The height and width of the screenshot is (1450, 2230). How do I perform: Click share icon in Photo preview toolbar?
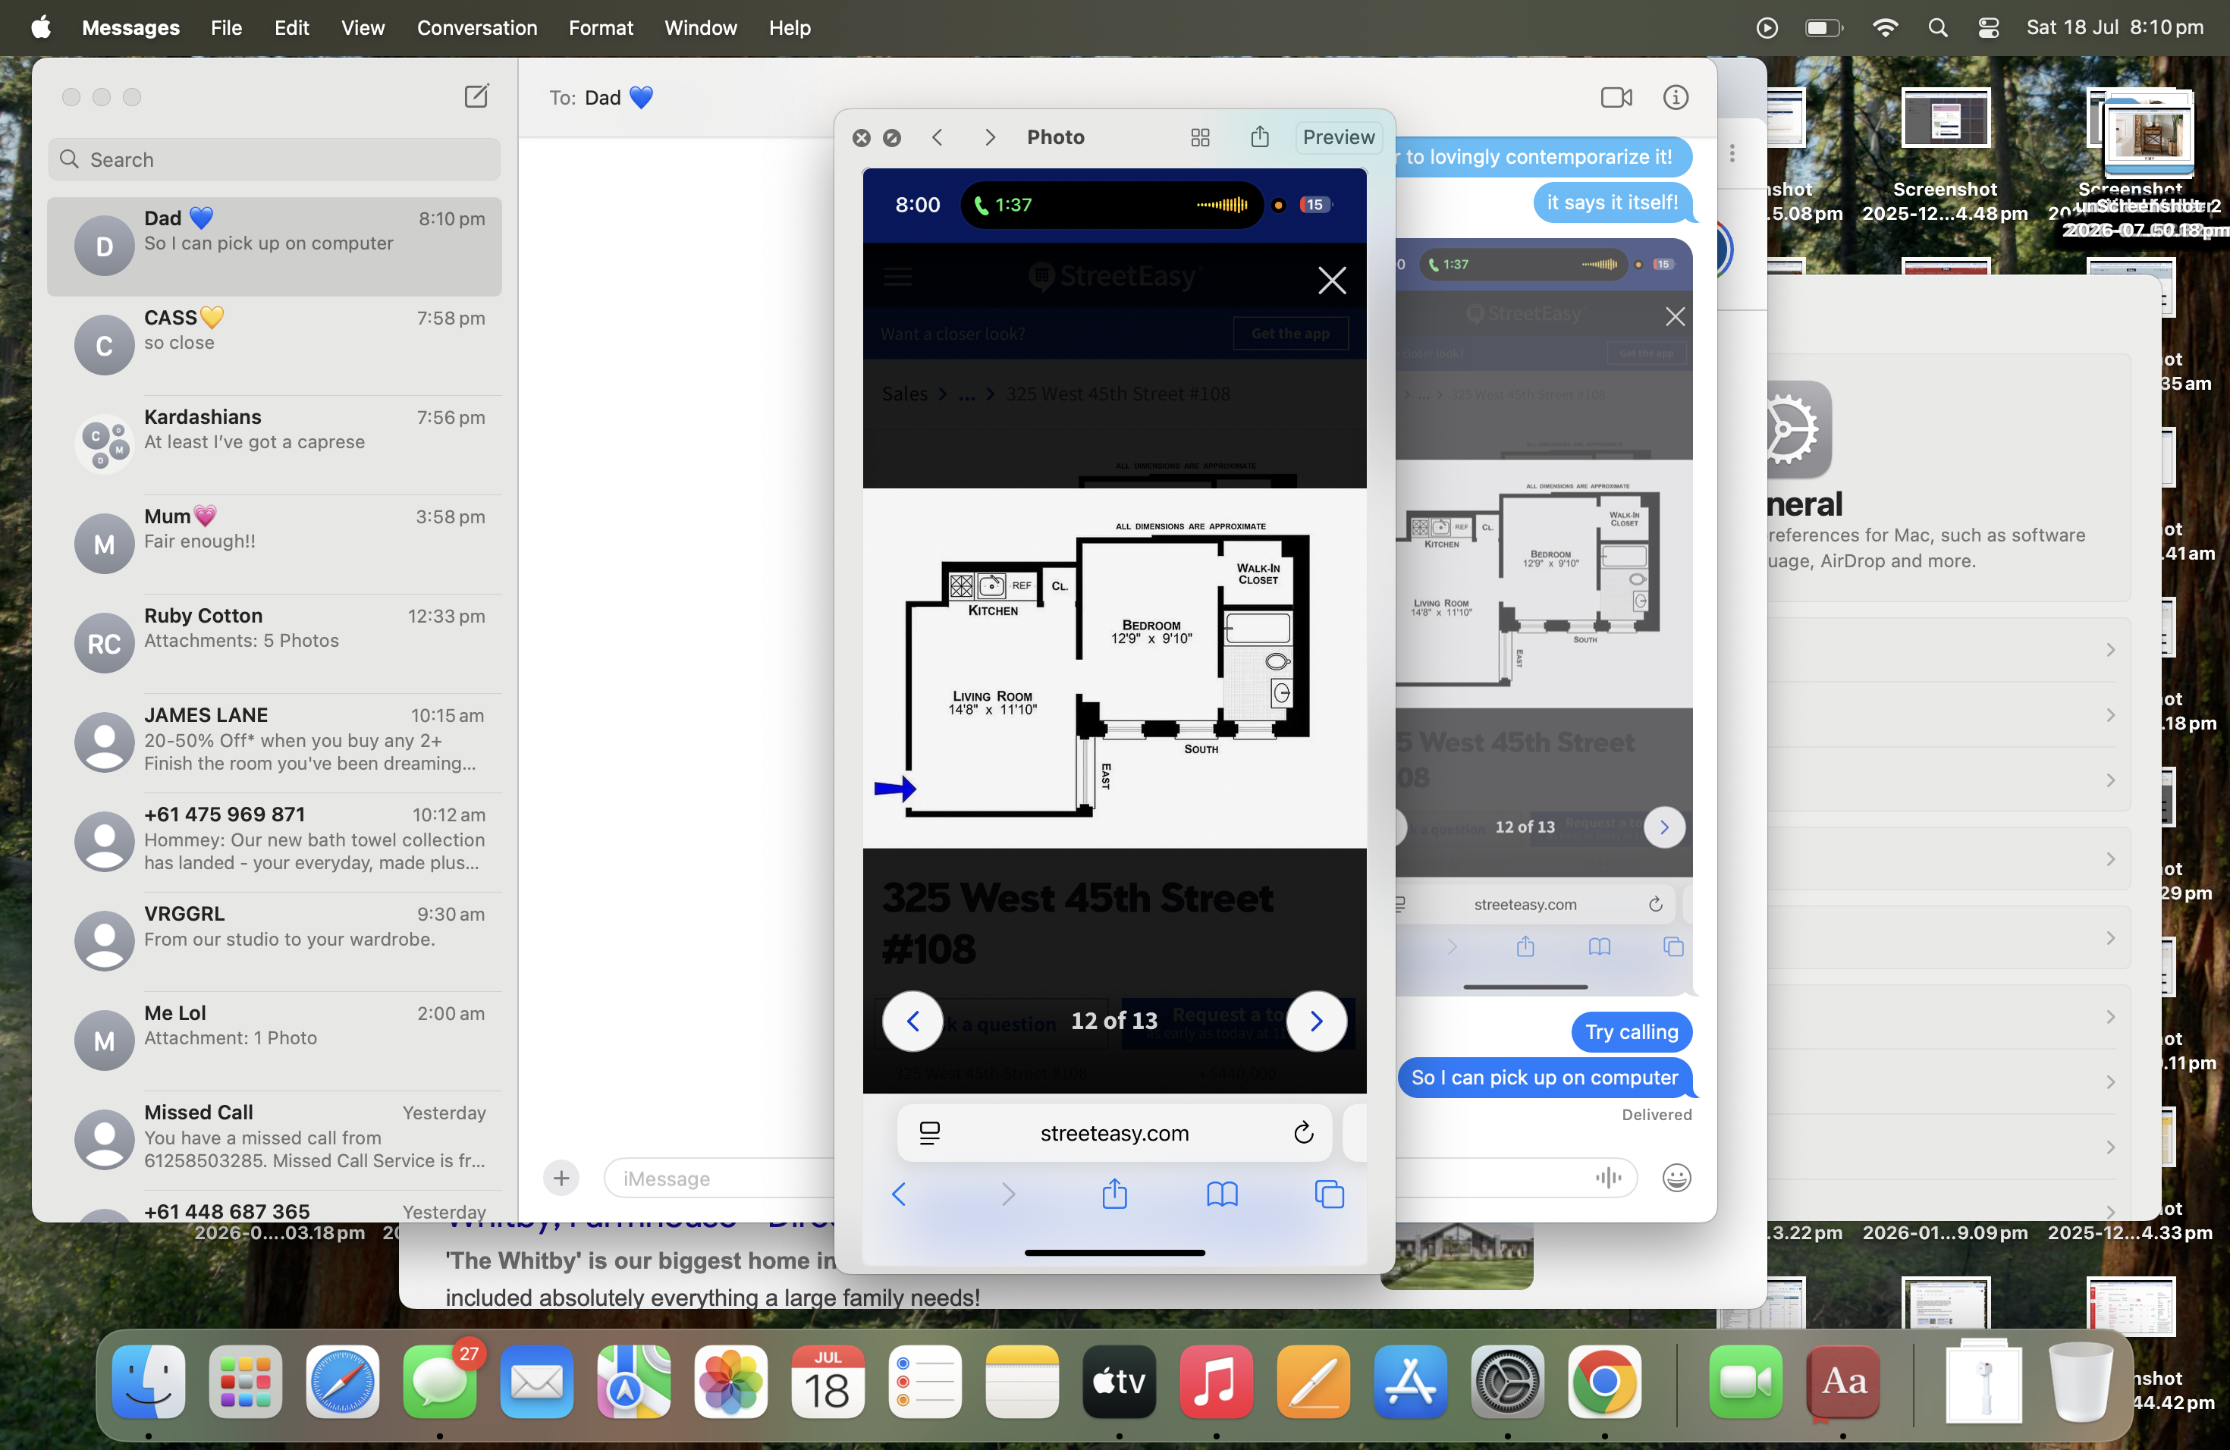[x=1260, y=137]
